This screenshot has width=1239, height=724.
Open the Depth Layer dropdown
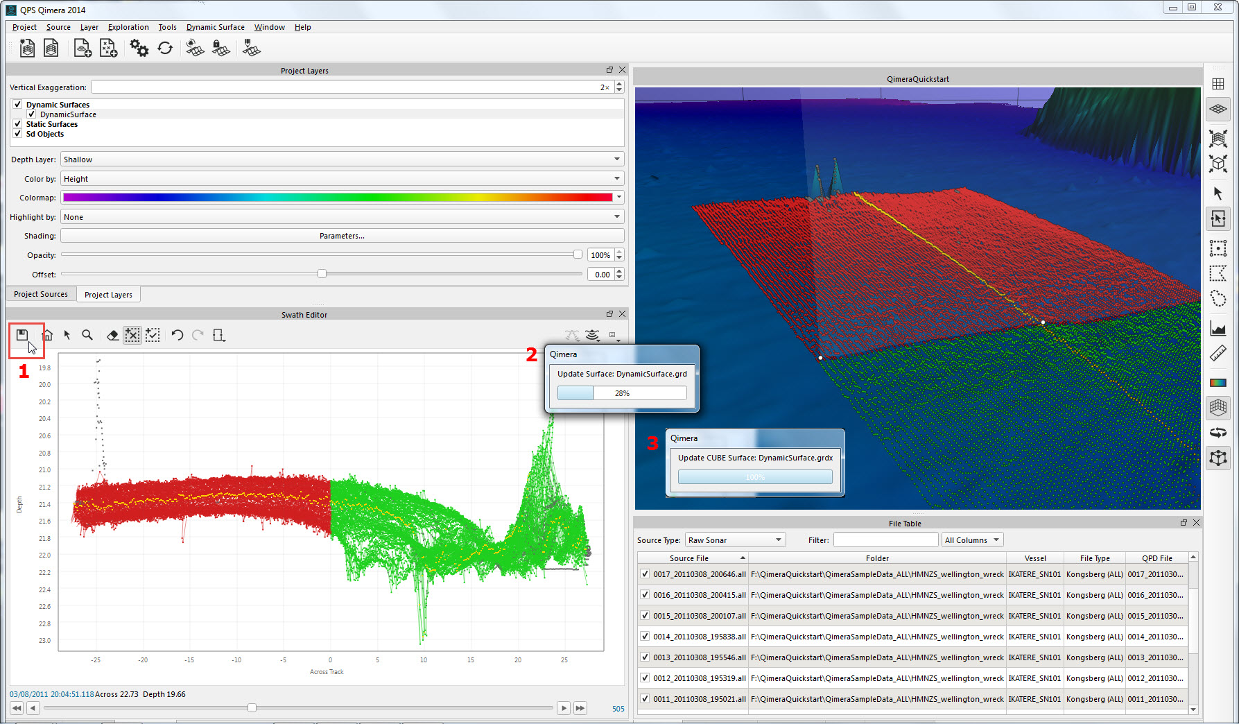tap(342, 160)
